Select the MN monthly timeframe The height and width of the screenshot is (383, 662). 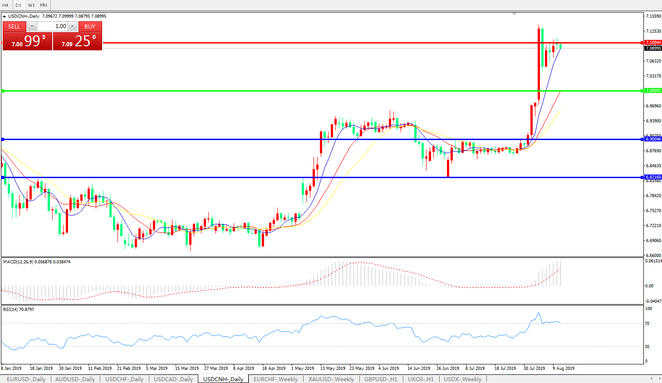pyautogui.click(x=44, y=5)
